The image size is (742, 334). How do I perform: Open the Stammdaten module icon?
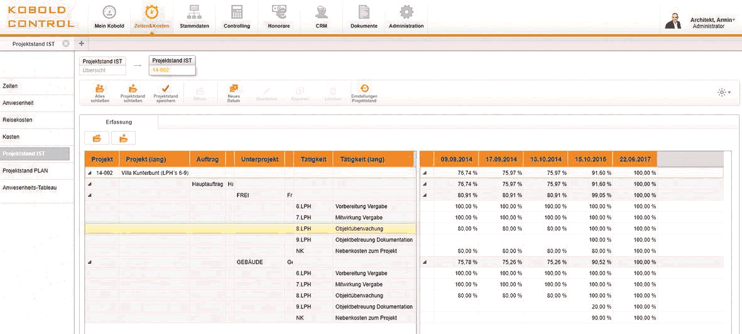194,13
